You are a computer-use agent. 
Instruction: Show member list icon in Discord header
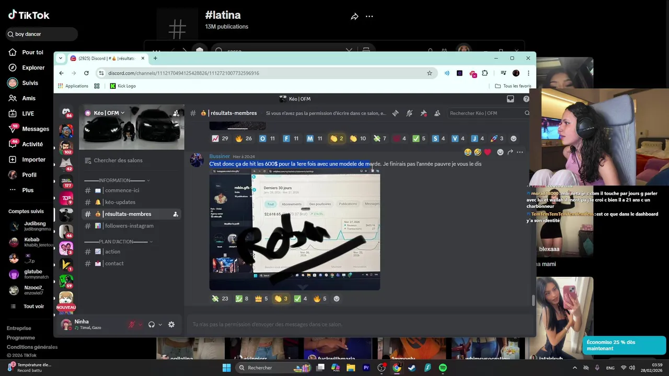click(437, 113)
